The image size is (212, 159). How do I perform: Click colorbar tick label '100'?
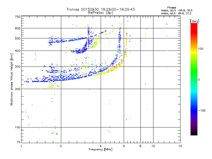(201, 49)
